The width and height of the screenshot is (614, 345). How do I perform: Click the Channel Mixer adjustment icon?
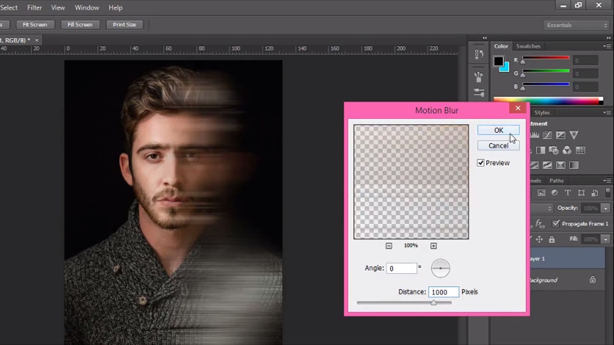click(x=567, y=150)
